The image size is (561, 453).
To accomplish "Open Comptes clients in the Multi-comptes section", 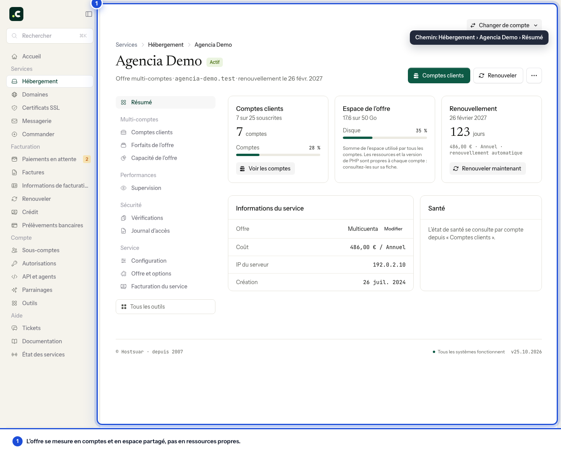I will [166, 132].
